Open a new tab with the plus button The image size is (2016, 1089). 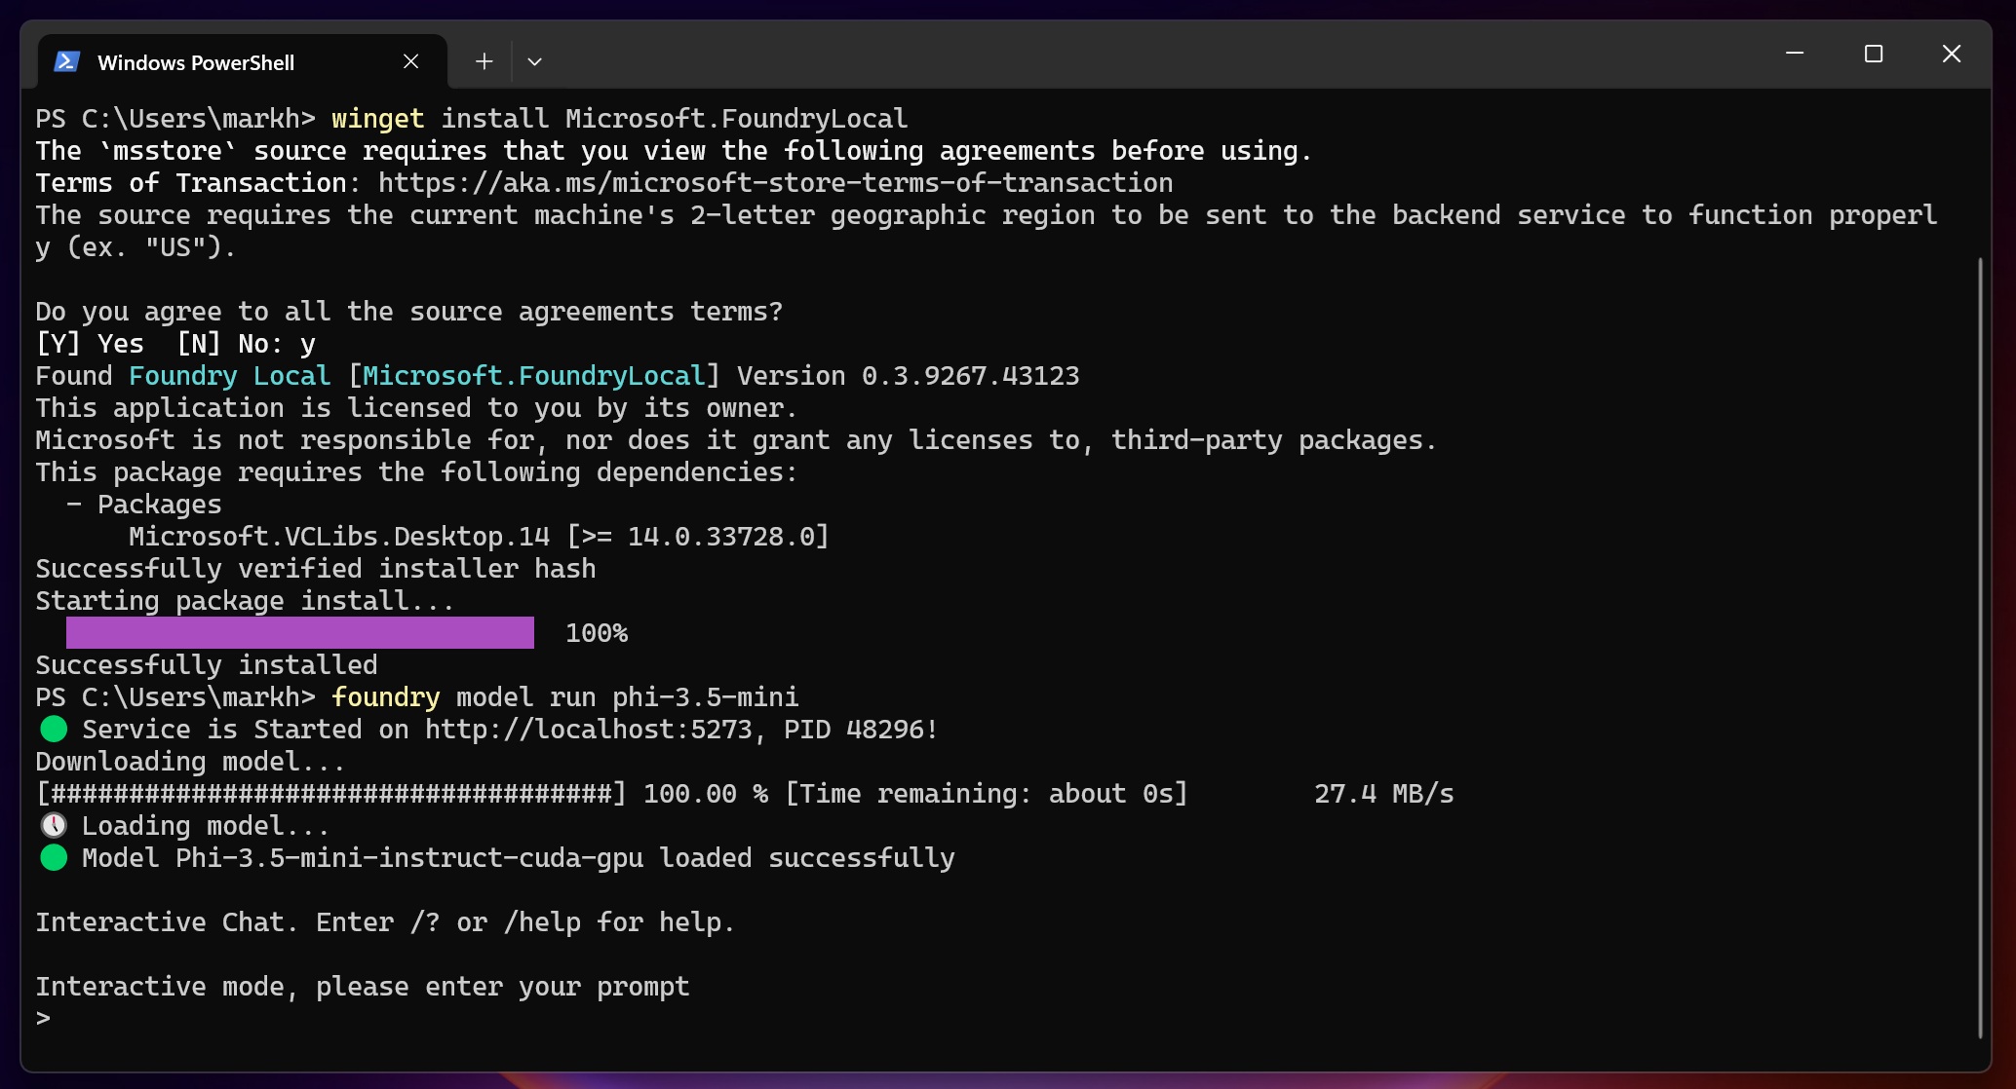[x=484, y=62]
